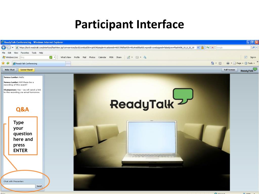The width and height of the screenshot is (259, 194).
Task: Open a new blank tab
Action: (68, 63)
